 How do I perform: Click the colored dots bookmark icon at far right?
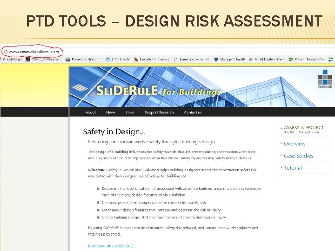pyautogui.click(x=331, y=59)
